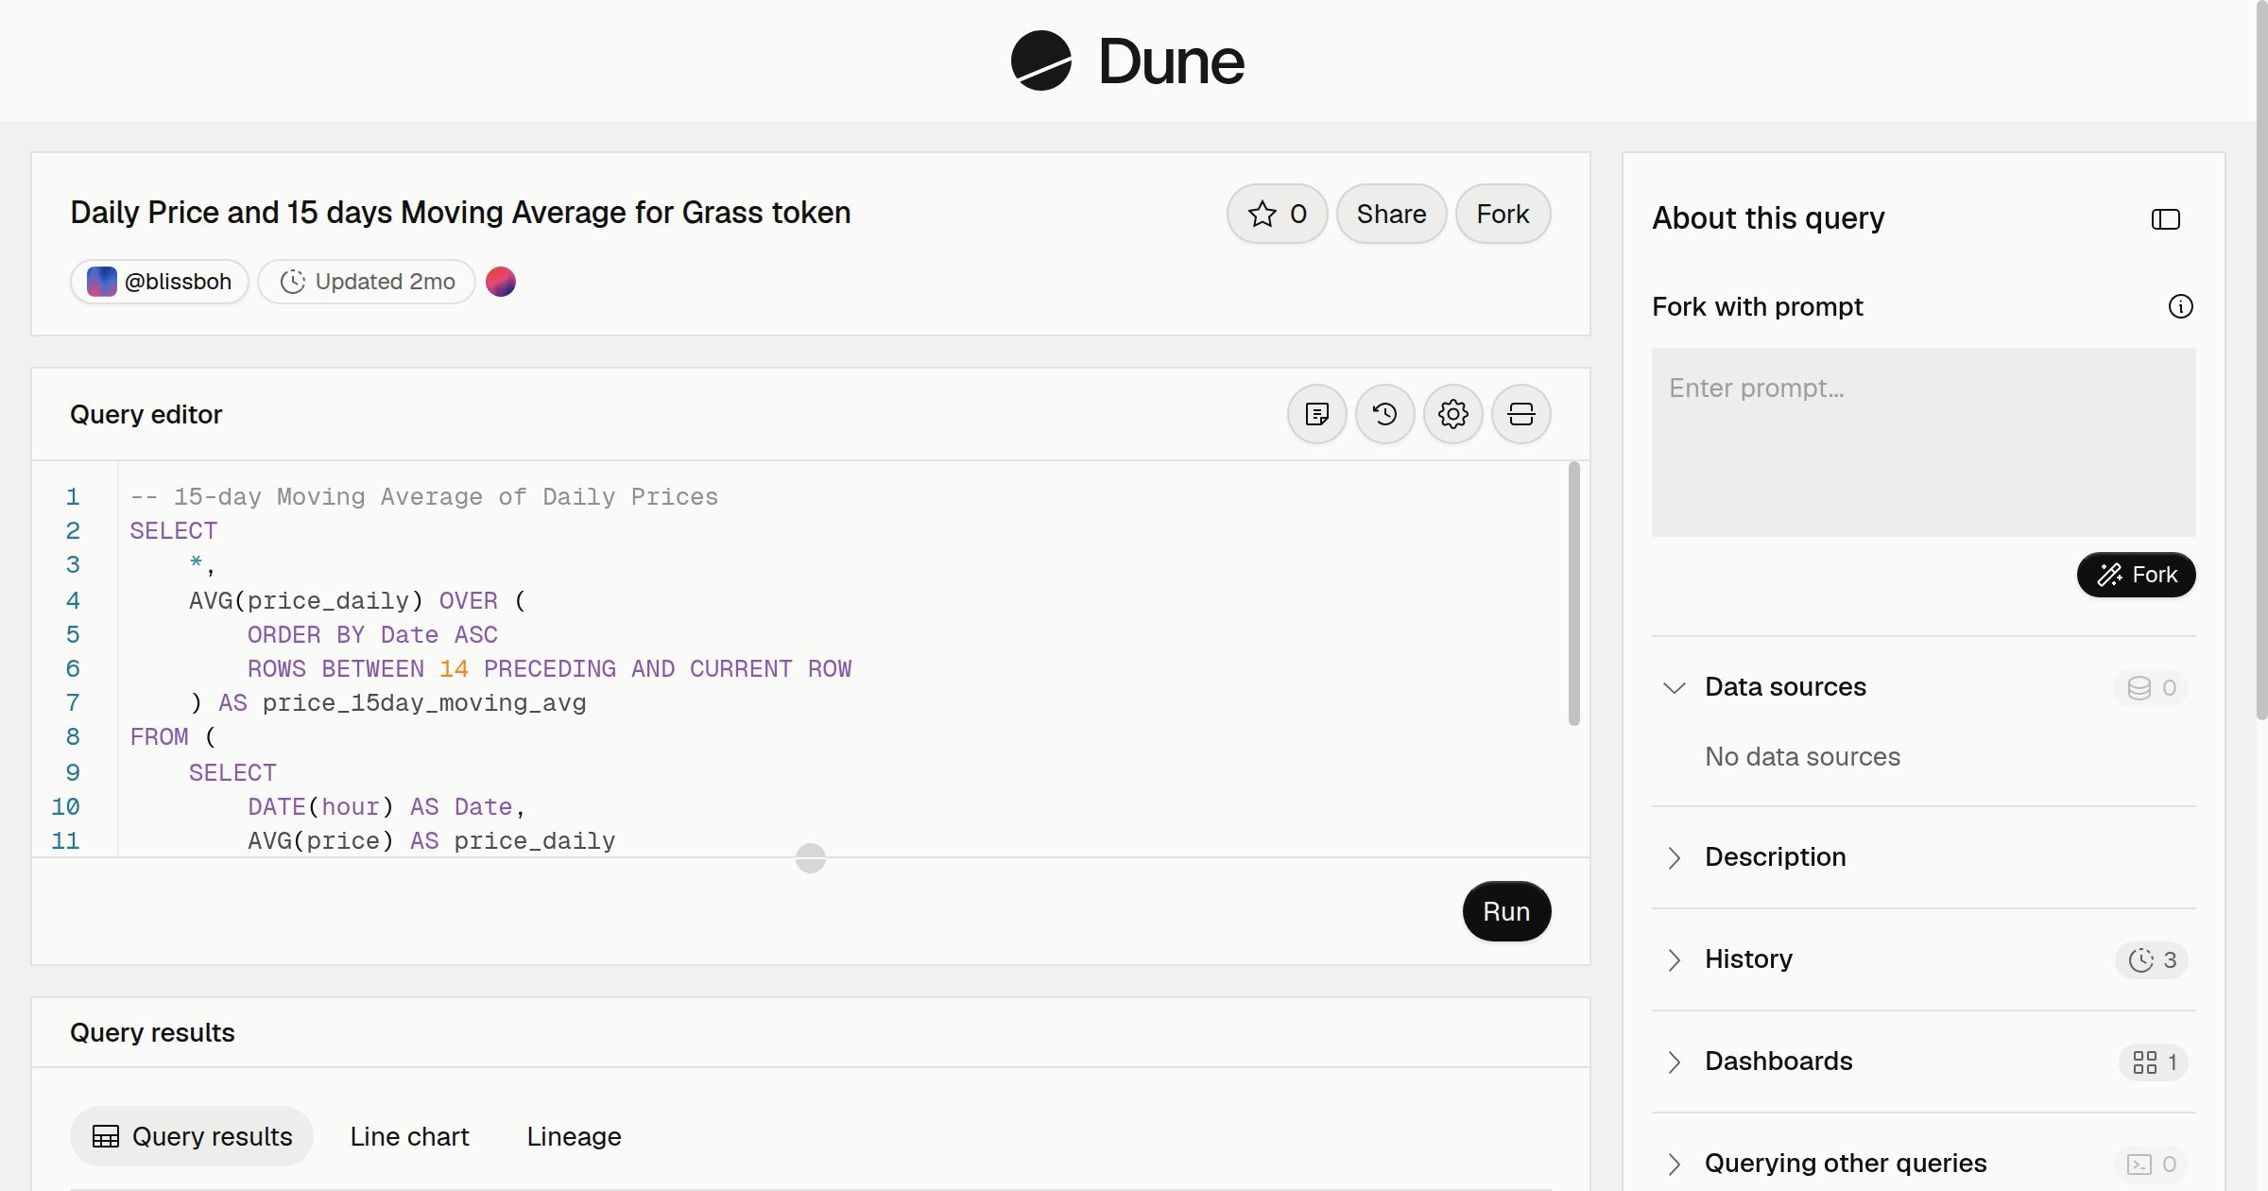Toggle the About this query sidebar panel
Viewport: 2268px width, 1191px height.
coord(2165,219)
